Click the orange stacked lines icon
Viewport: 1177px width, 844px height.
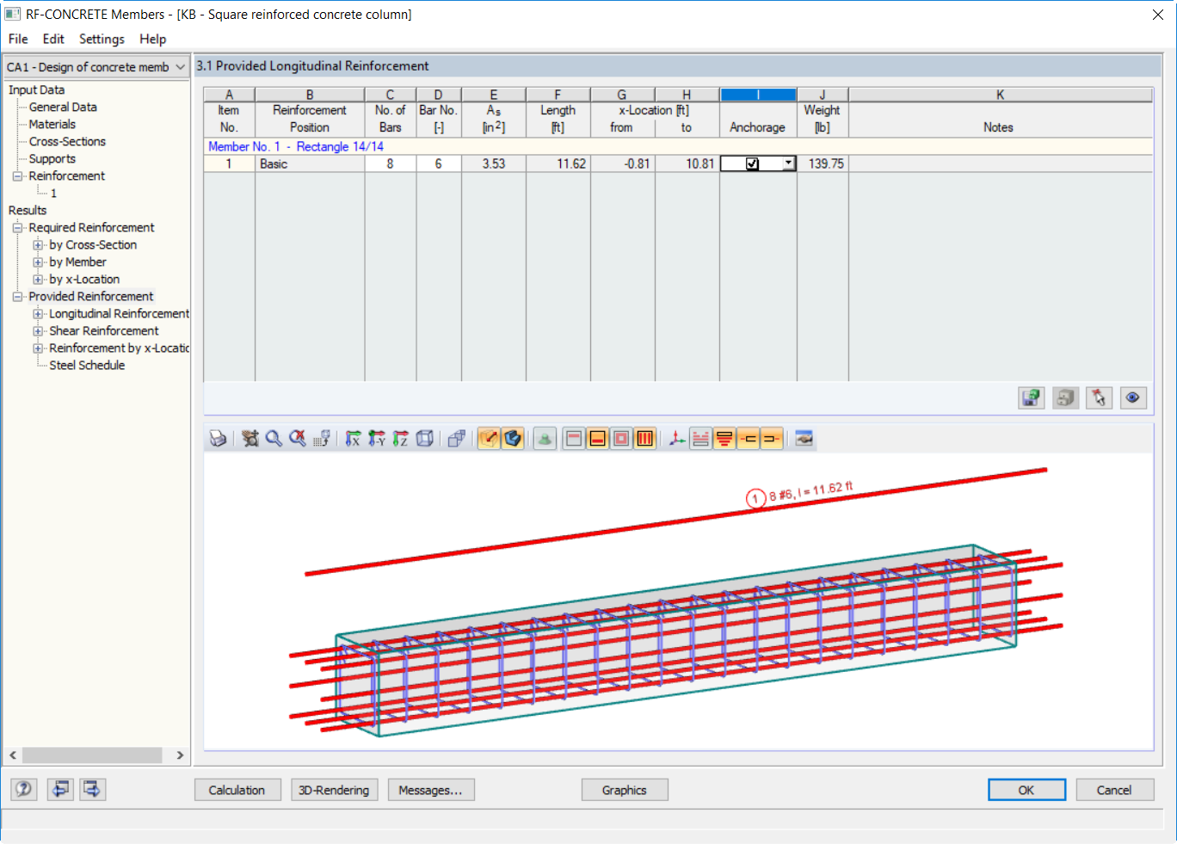(x=724, y=439)
